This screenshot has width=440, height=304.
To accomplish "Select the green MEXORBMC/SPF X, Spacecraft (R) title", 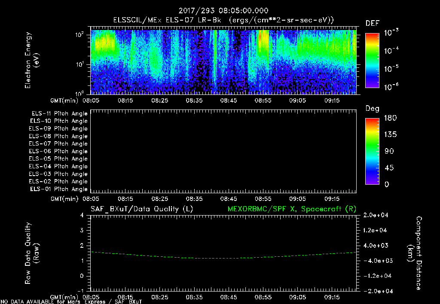I will 292,209.
